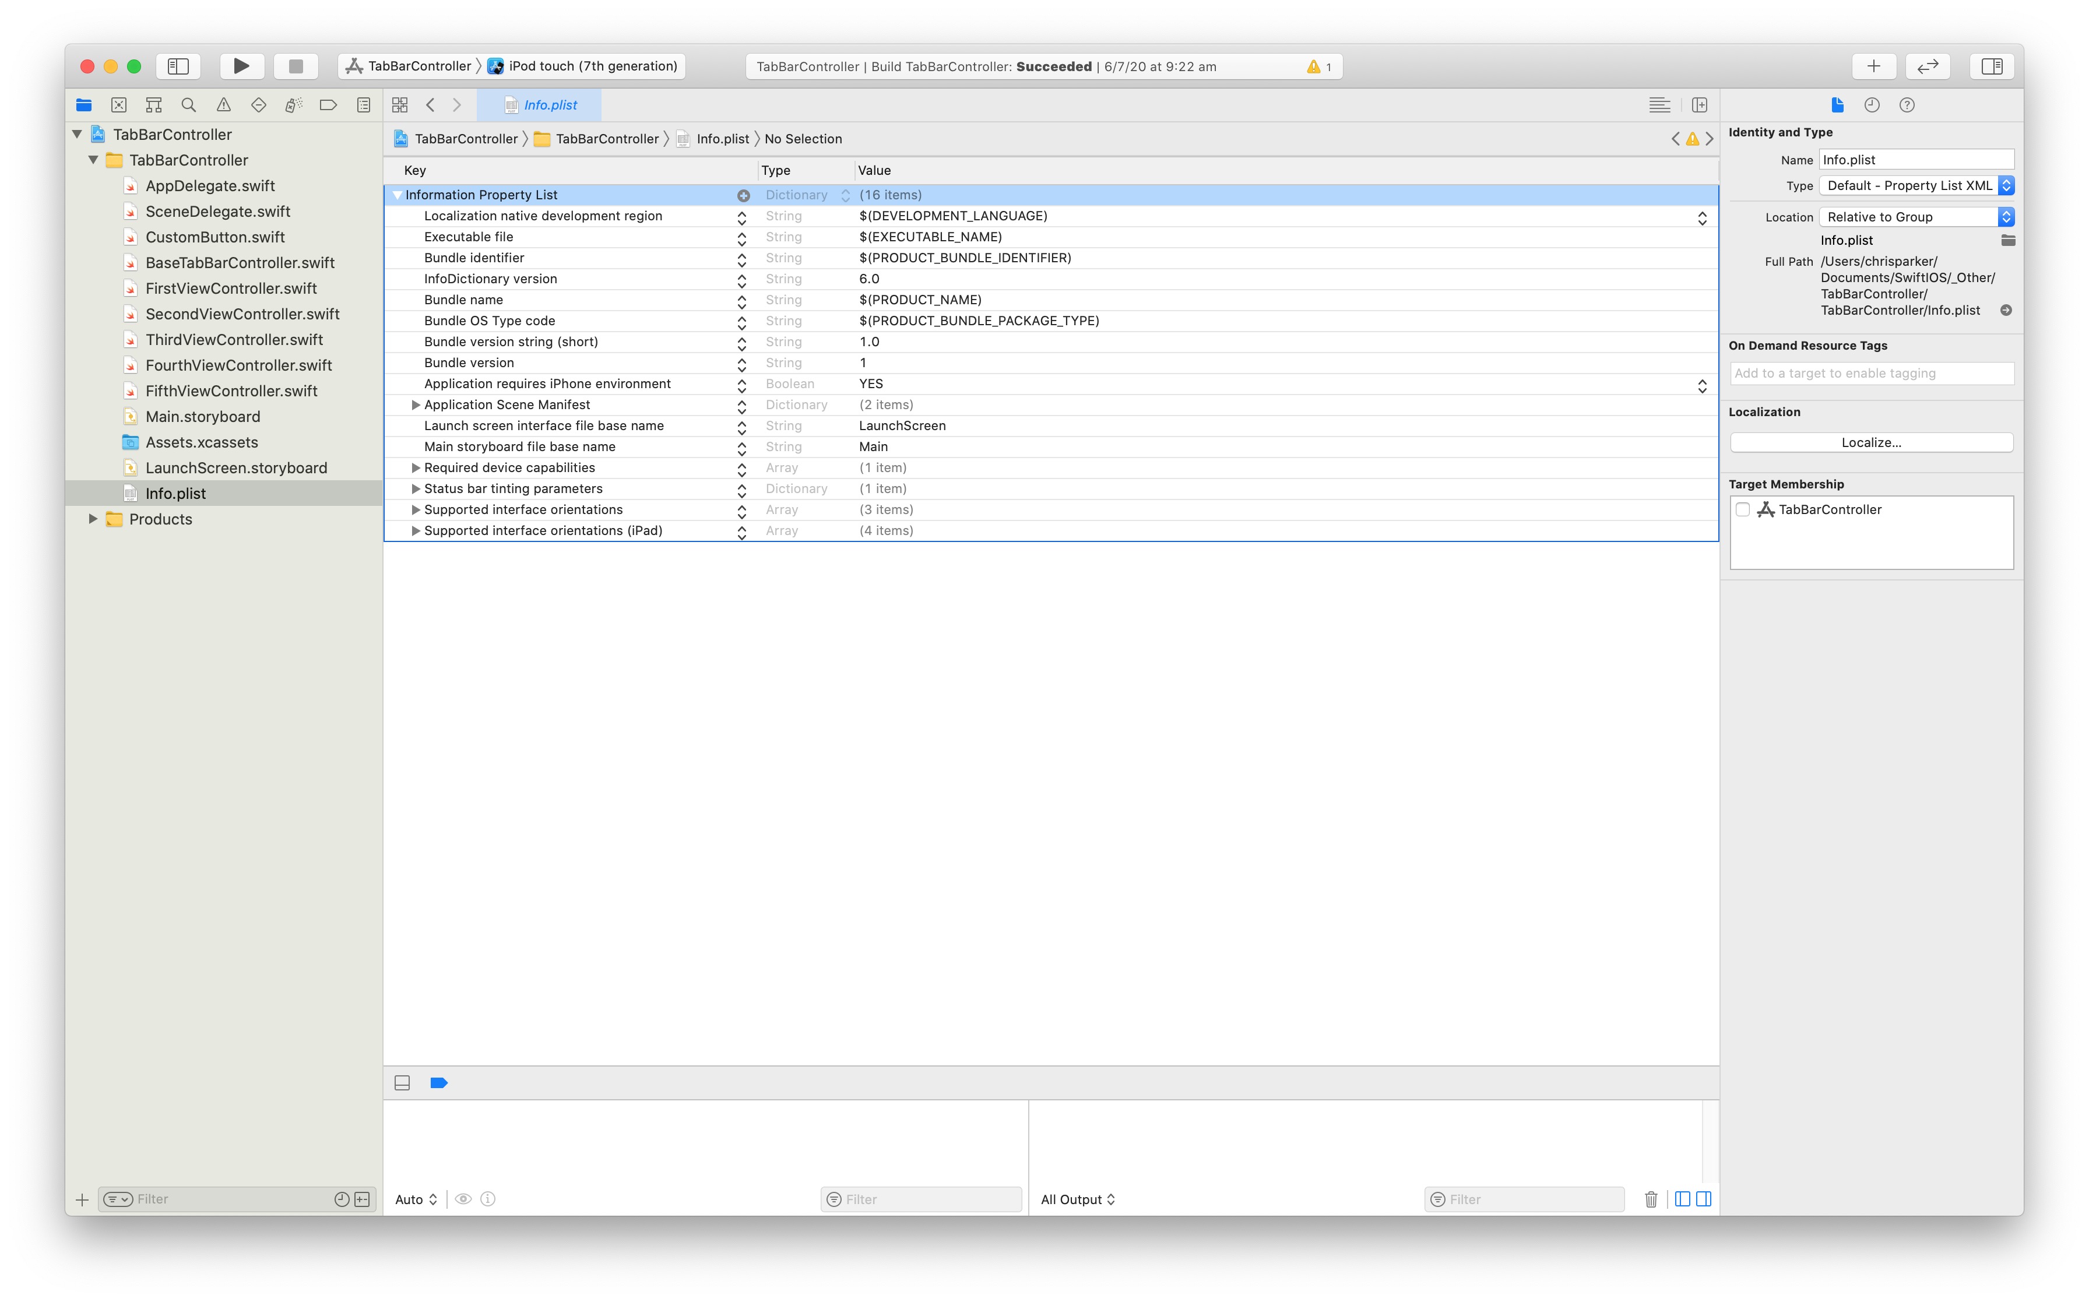Open the Breakpoint navigator icon
The width and height of the screenshot is (2089, 1302).
(x=328, y=105)
